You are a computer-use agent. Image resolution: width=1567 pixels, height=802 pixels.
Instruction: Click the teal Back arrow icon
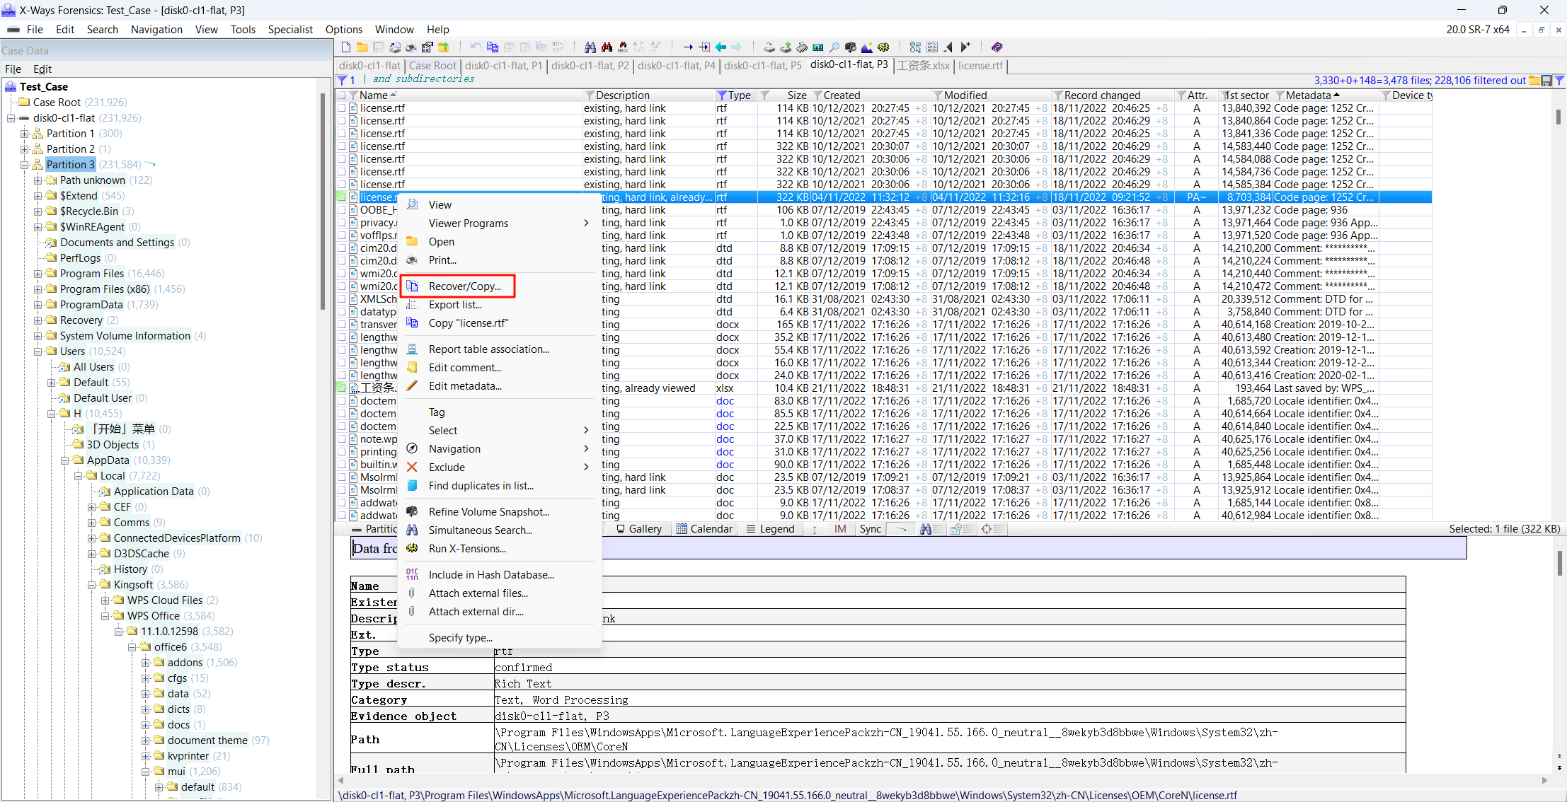click(721, 47)
